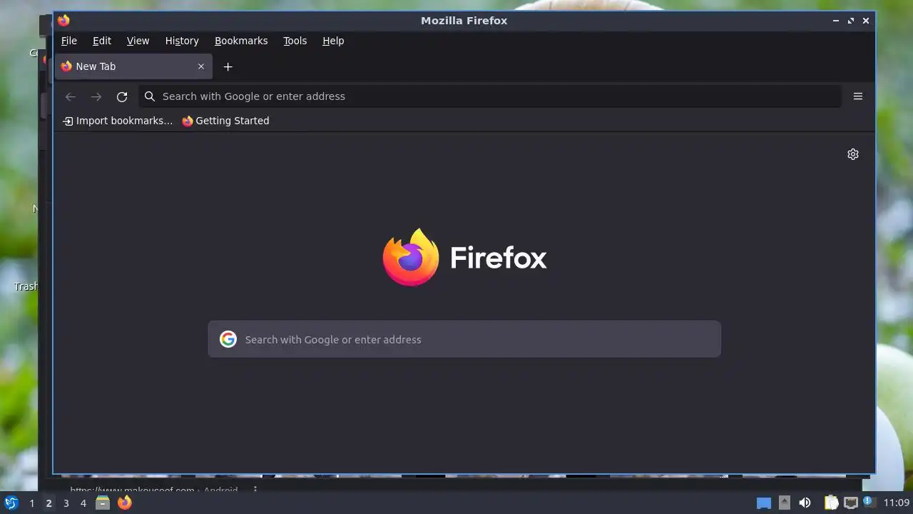Image resolution: width=913 pixels, height=514 pixels.
Task: Click the Back navigation arrow
Action: click(70, 96)
